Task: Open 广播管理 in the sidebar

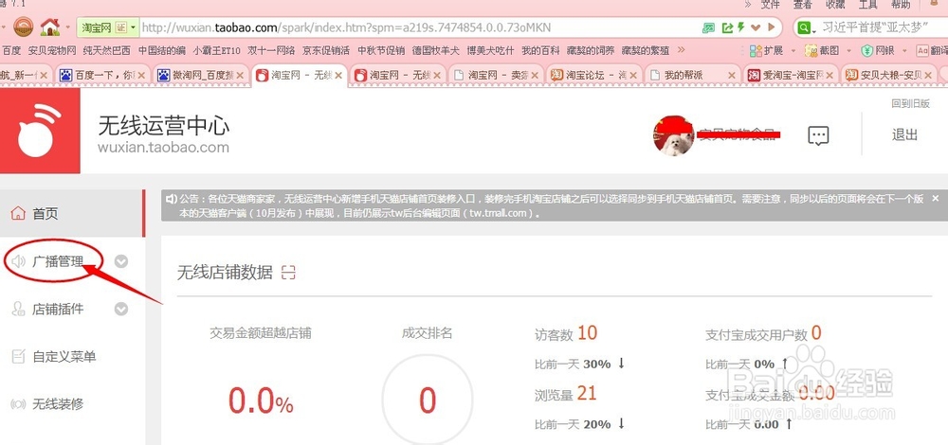Action: click(x=58, y=260)
